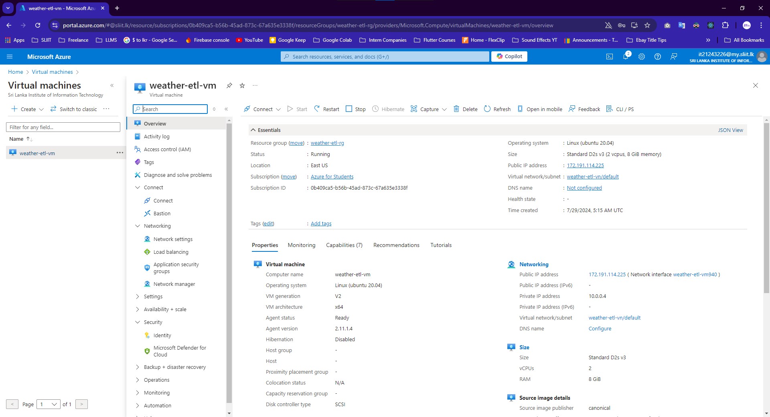Open Identity under Security

(162, 335)
